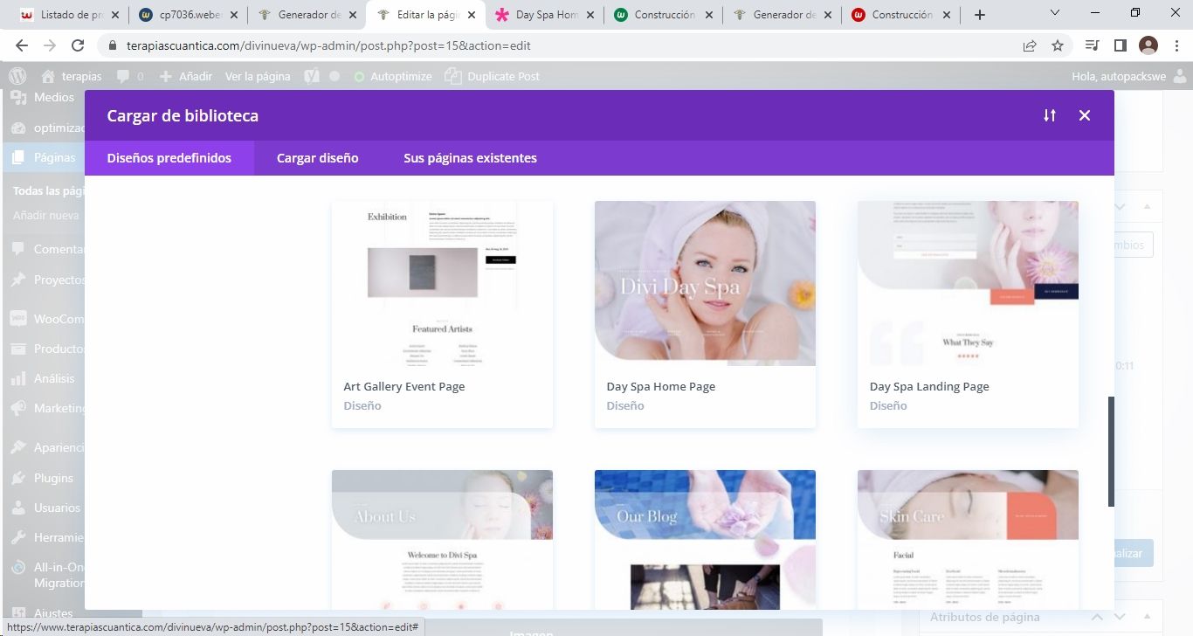Select the Skin Care spa layout
The height and width of the screenshot is (636, 1193).
point(968,539)
